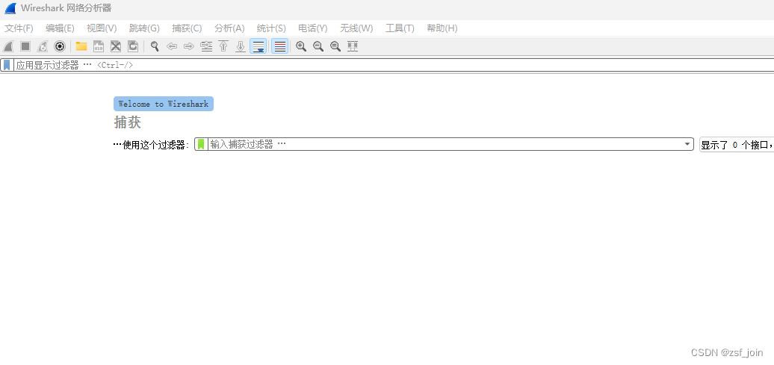774x365 pixels.
Task: Open 捕获(C) menu
Action: (x=187, y=28)
